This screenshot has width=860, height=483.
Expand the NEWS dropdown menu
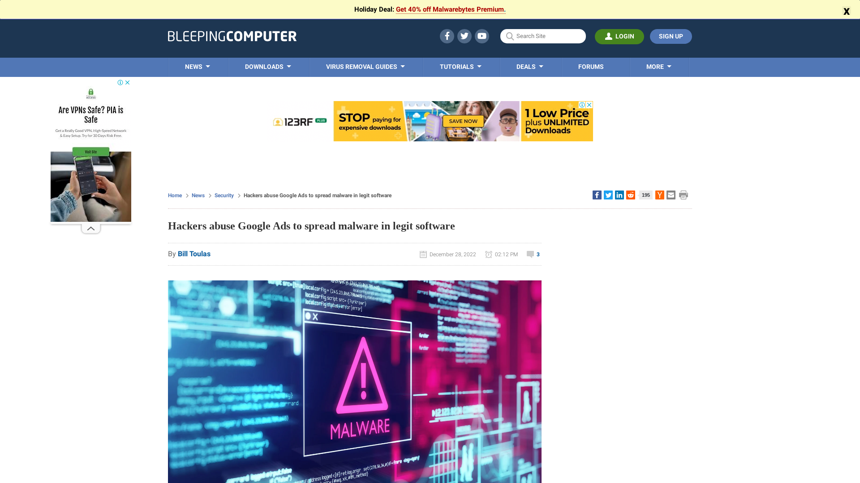[197, 67]
